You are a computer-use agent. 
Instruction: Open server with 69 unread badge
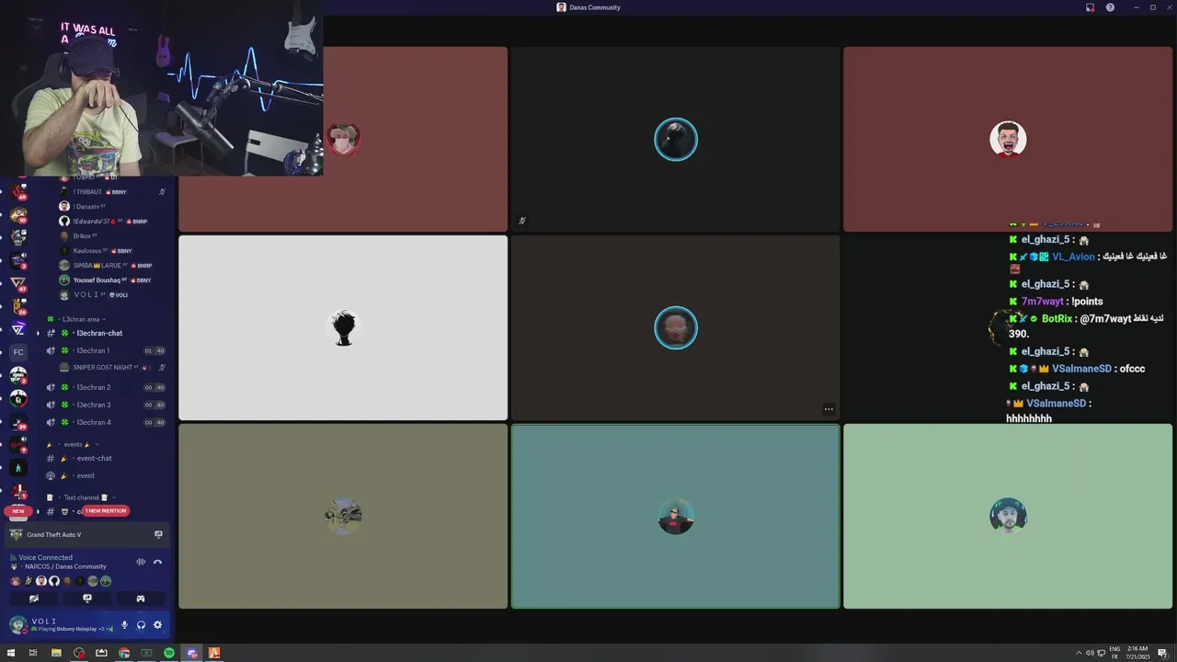(18, 191)
